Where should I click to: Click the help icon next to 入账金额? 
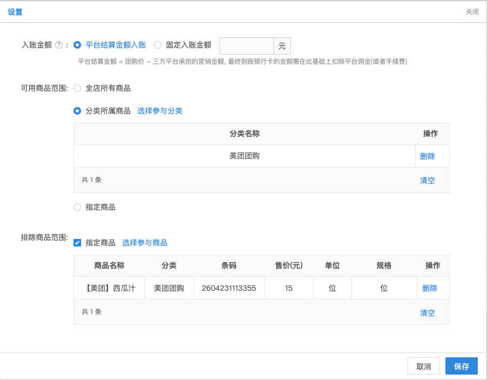coord(59,45)
